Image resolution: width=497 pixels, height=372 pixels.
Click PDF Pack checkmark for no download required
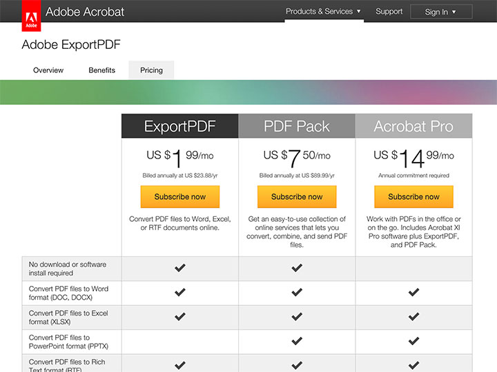[297, 268]
